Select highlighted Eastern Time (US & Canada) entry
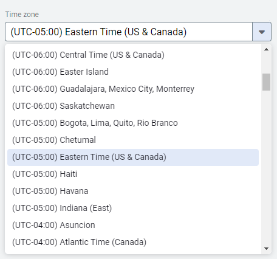277x259 pixels. [x=133, y=157]
